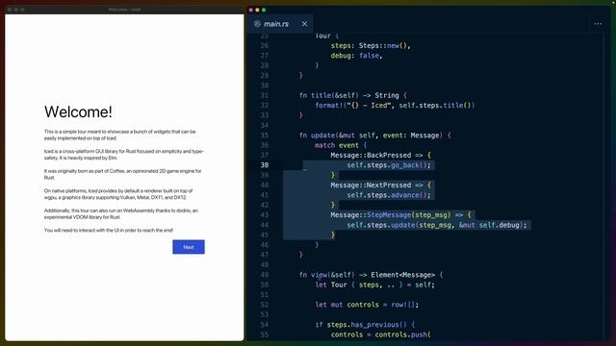The image size is (616, 346).
Task: Click the red close button of editor window
Action: pos(251,10)
